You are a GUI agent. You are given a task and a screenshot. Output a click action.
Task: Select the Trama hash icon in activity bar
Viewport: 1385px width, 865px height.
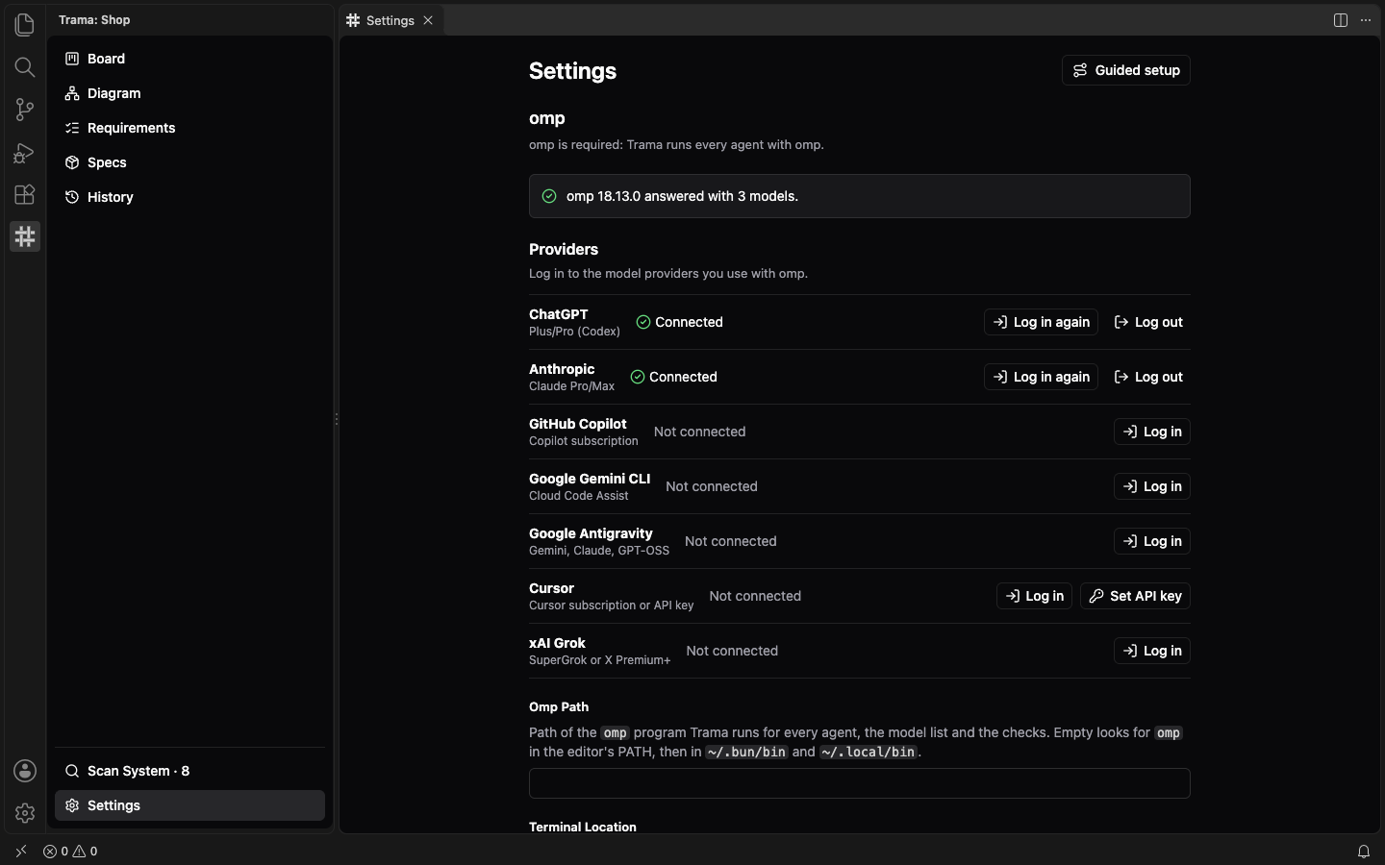(25, 236)
